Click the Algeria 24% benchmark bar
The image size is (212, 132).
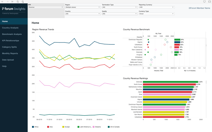pos(177,42)
